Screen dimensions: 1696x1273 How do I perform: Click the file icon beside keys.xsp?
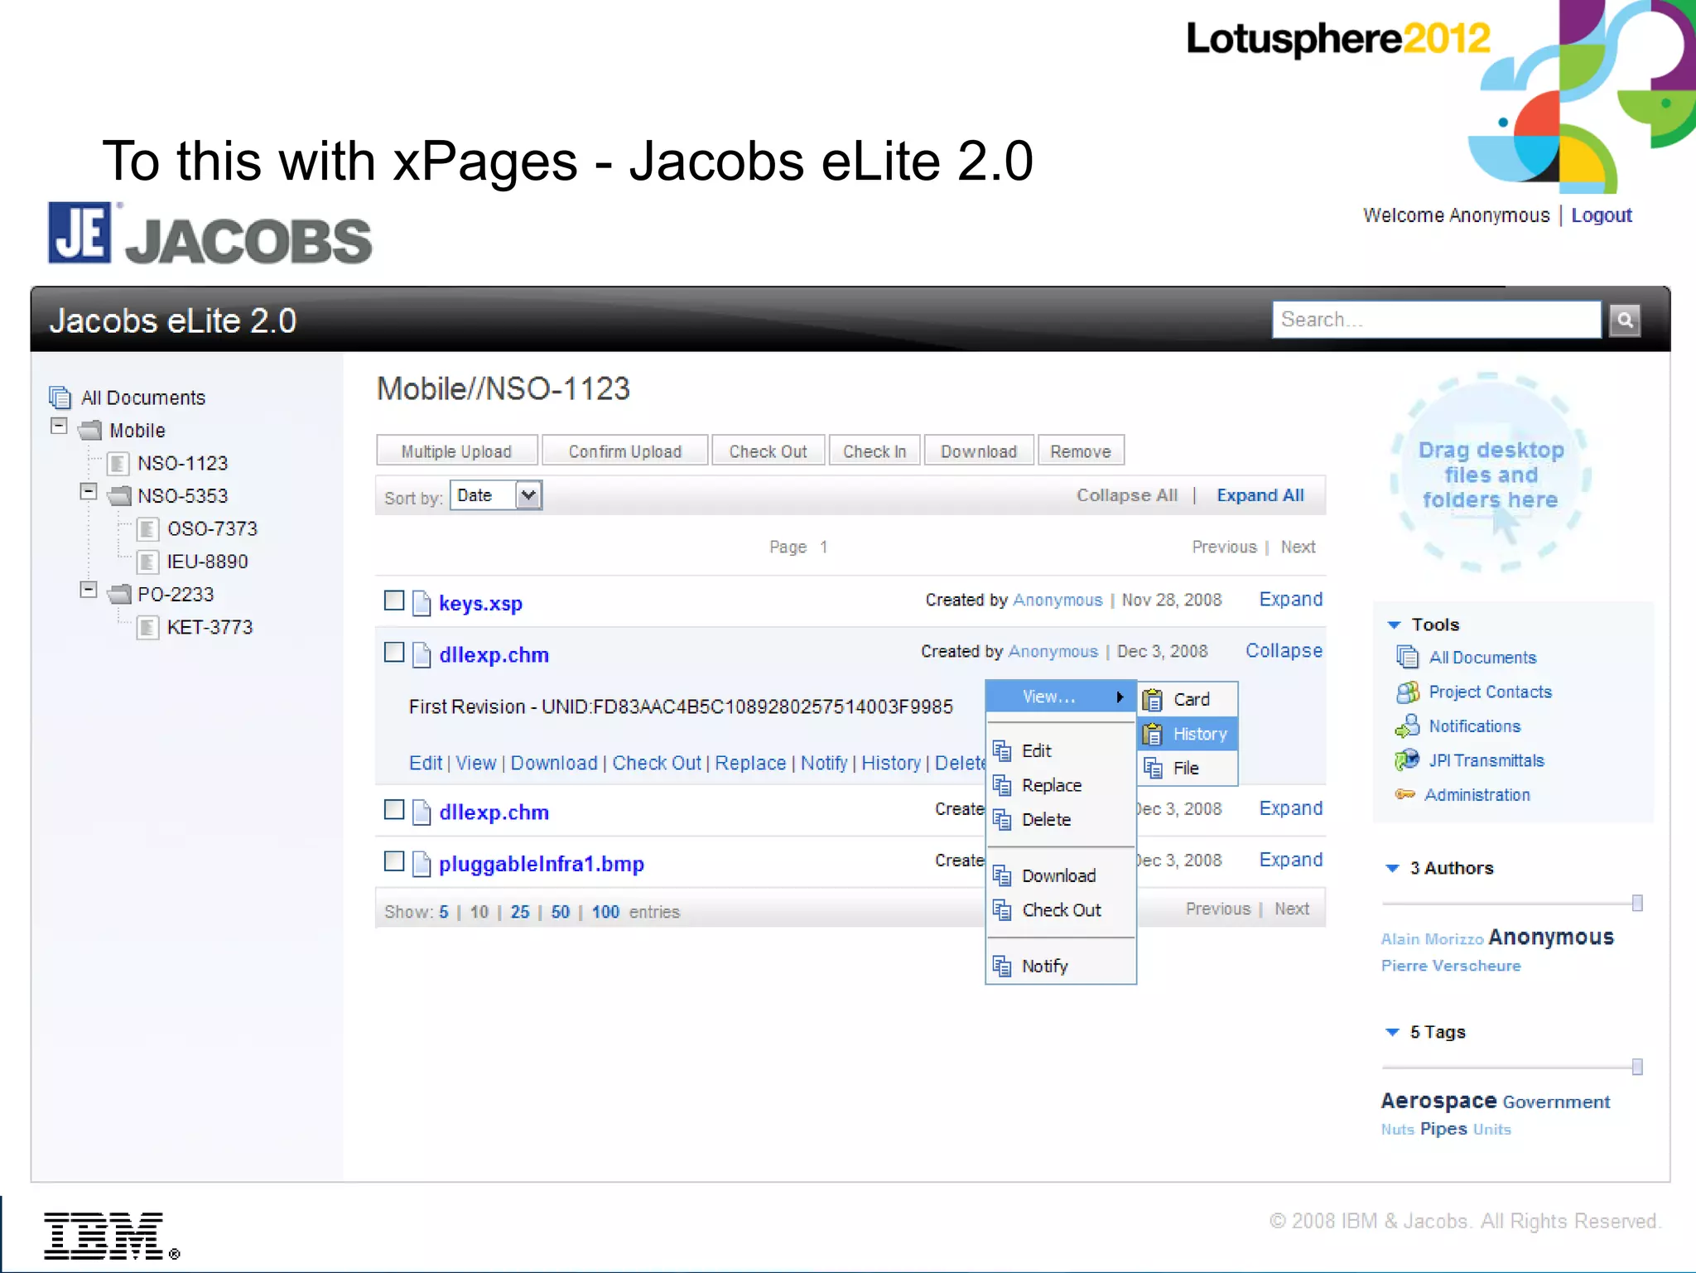(422, 603)
